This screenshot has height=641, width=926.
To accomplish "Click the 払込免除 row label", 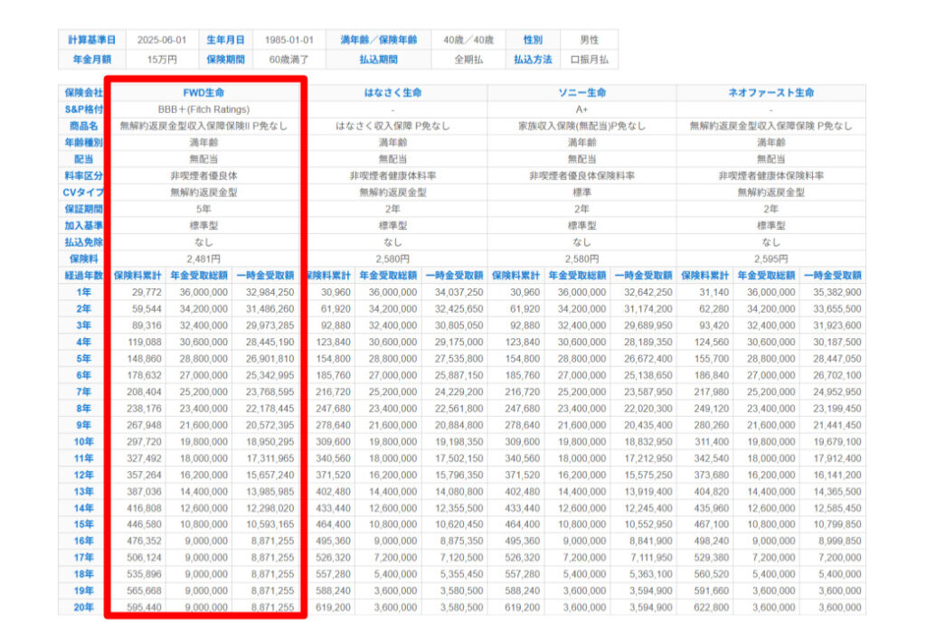I will click(x=84, y=242).
